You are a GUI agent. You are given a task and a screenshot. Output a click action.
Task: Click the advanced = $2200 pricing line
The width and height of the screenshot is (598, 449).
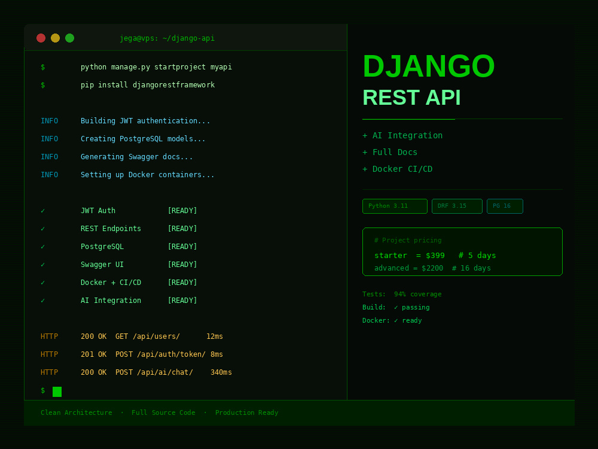pos(432,268)
